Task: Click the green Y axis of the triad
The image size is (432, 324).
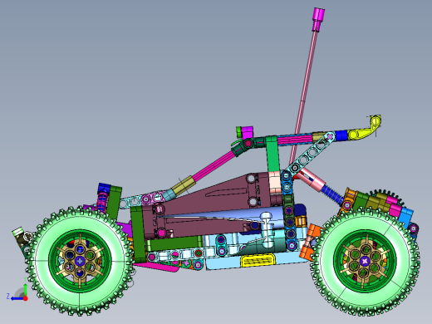Action: coord(25,290)
